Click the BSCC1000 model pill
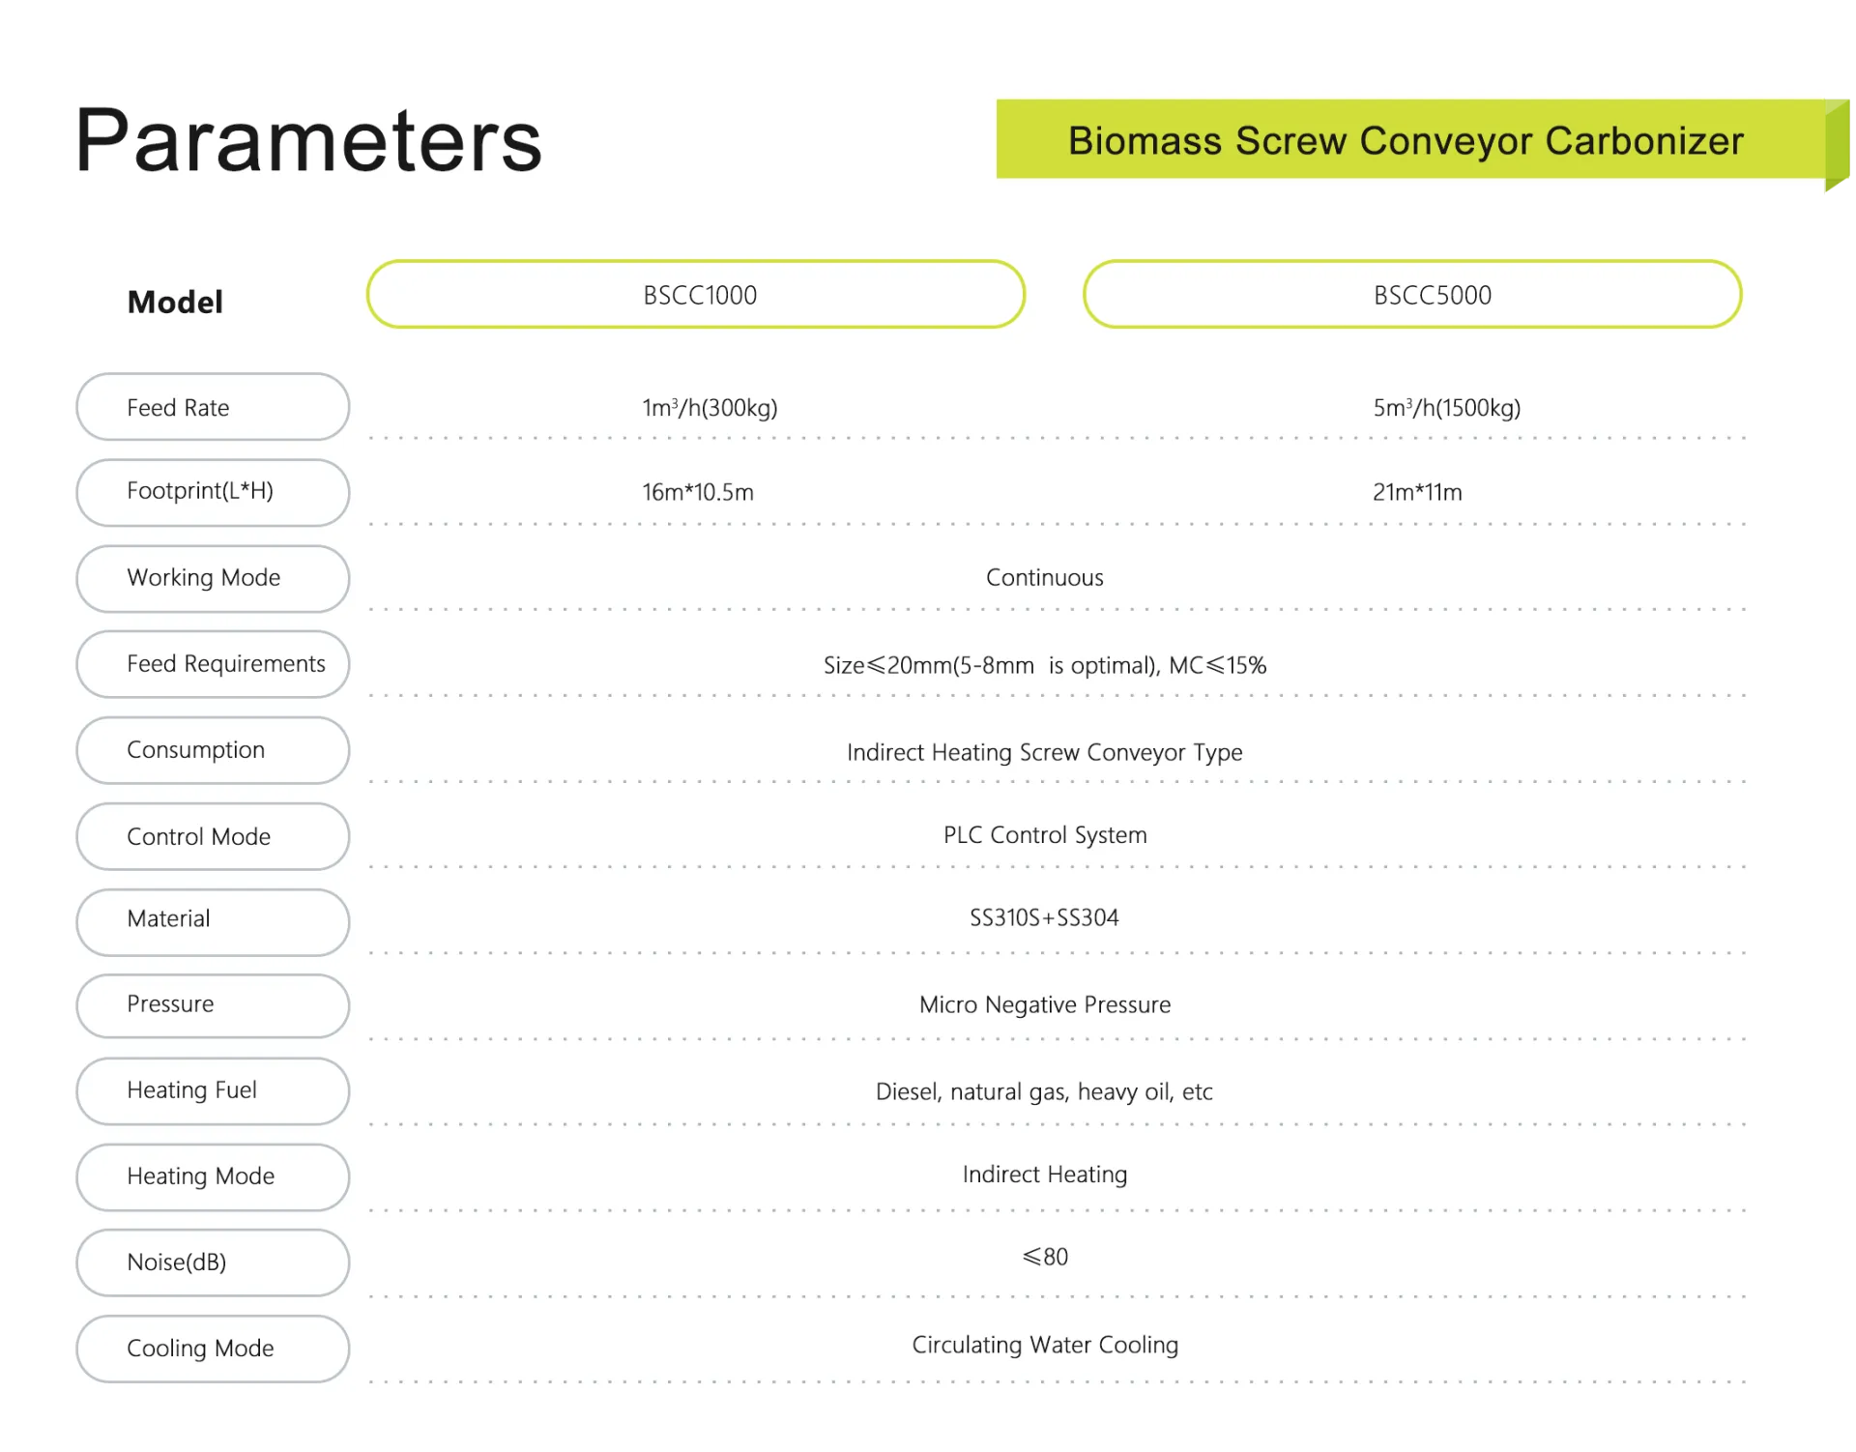This screenshot has width=1856, height=1452. pos(696,295)
